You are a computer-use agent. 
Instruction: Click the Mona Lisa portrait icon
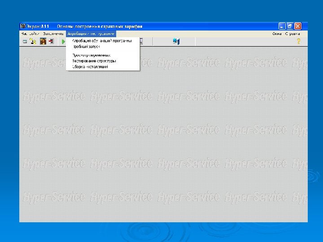tap(43, 41)
